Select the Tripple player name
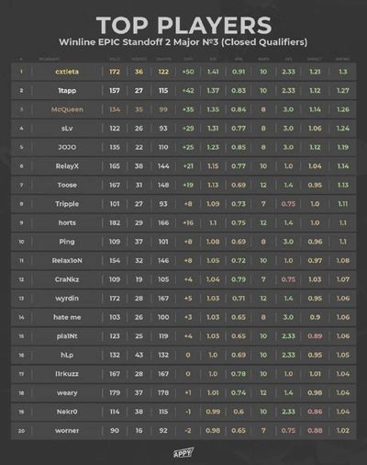367x465 pixels. 67,204
